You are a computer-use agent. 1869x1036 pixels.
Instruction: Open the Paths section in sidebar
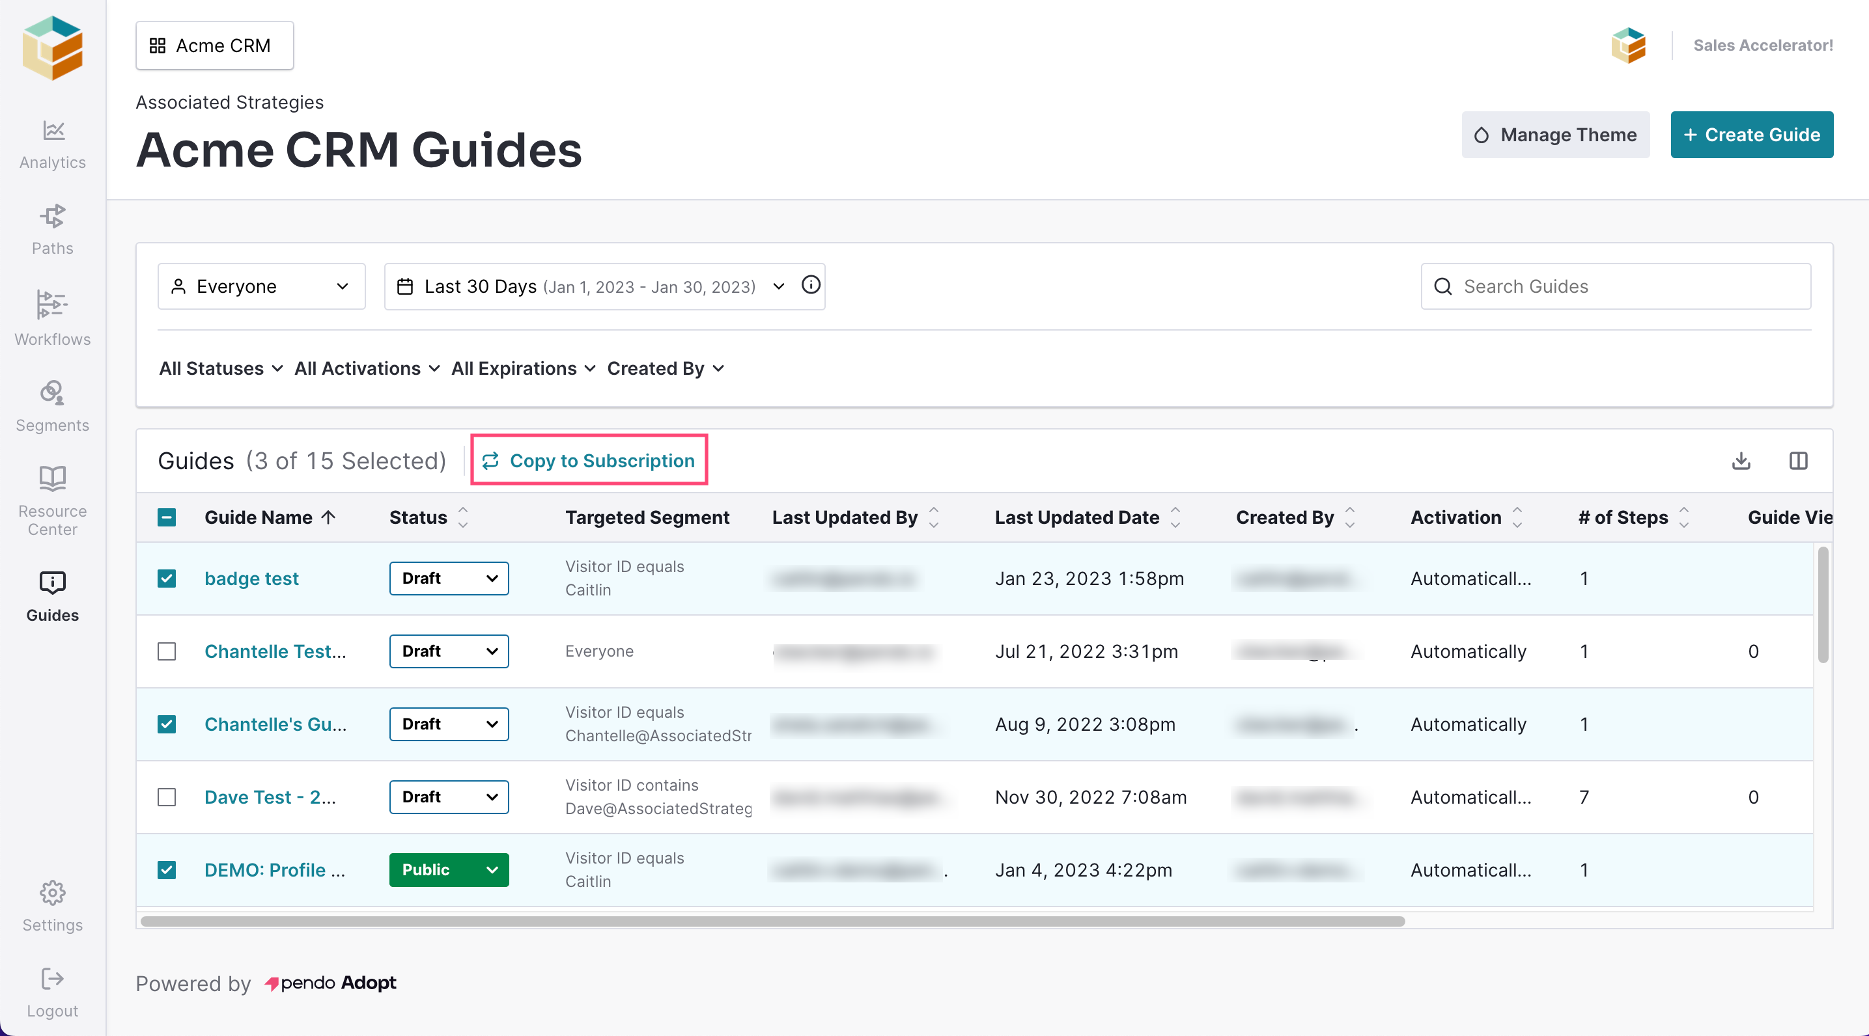tap(52, 229)
